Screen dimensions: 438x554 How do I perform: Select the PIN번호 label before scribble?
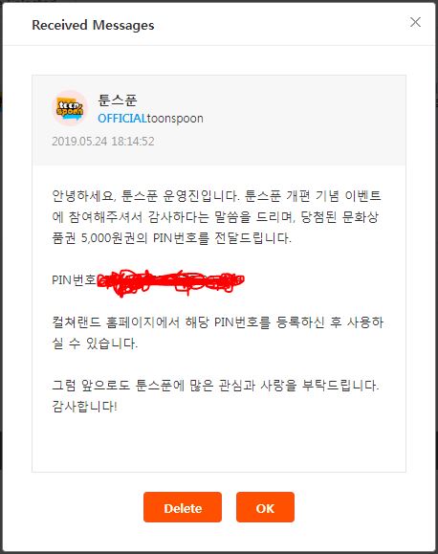coord(74,280)
